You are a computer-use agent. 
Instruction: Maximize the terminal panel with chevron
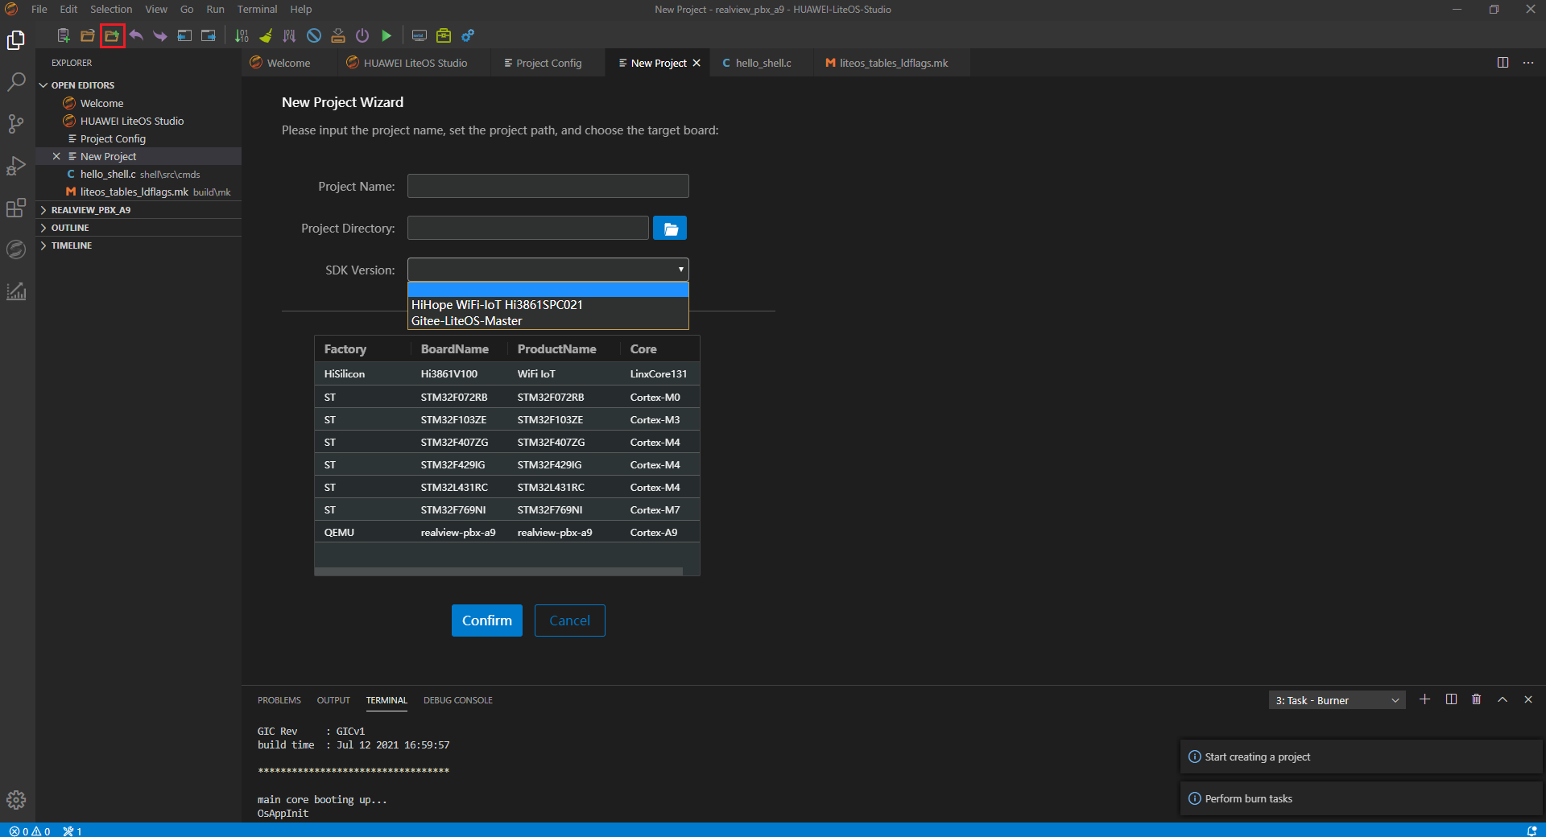[1503, 699]
